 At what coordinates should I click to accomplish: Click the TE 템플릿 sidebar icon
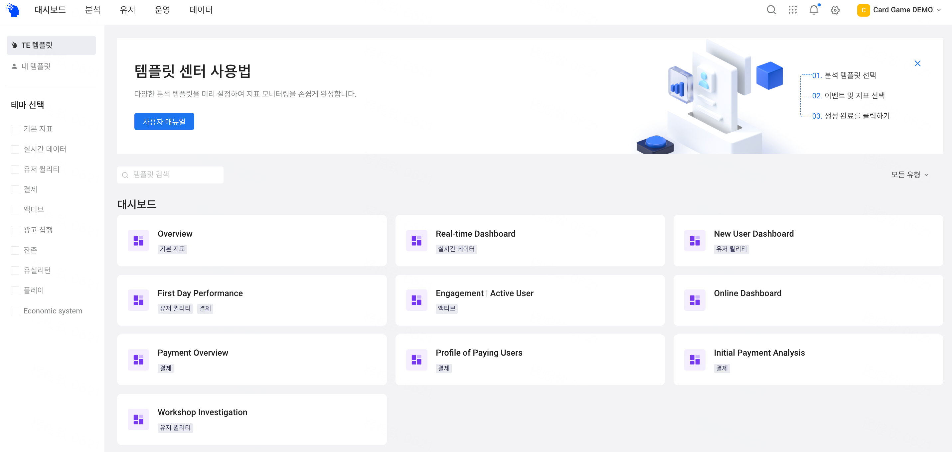[x=14, y=45]
